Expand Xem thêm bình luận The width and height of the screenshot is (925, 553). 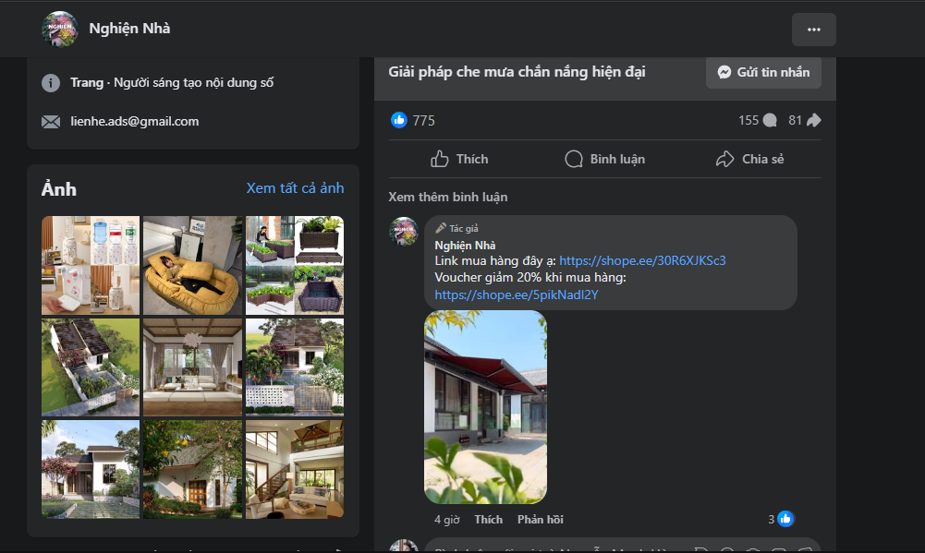click(x=448, y=197)
